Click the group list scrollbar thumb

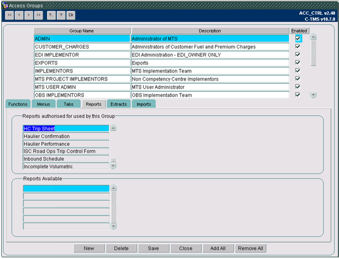pyautogui.click(x=314, y=52)
